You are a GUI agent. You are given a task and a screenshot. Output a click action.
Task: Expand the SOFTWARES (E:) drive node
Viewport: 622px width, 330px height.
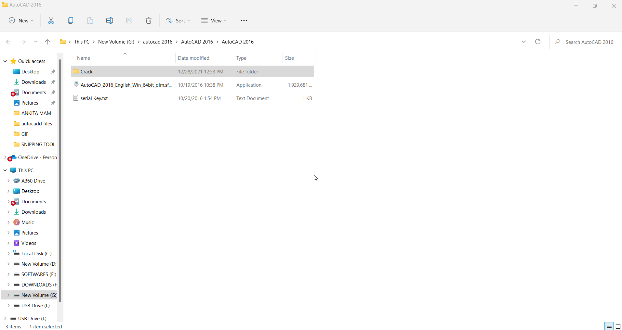click(8, 274)
